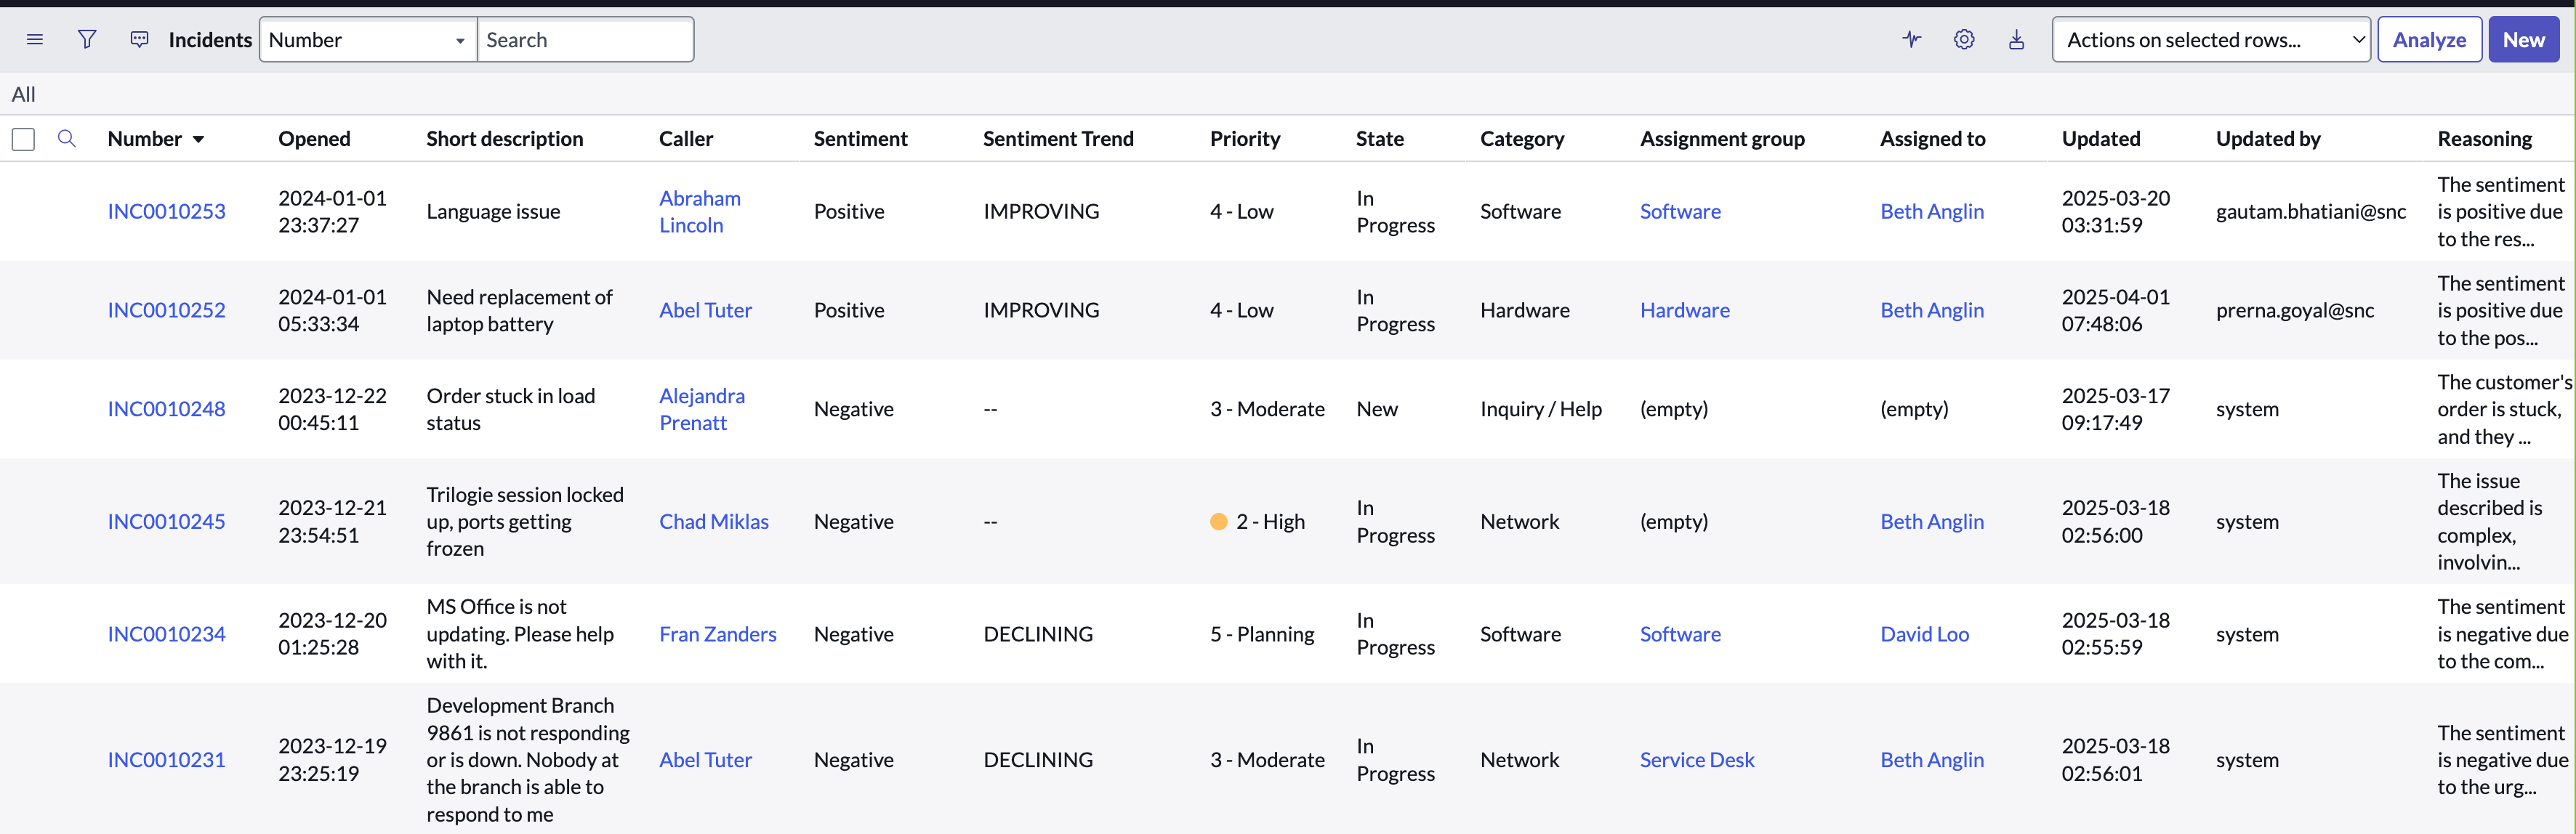Click Number column sort arrow
The height and width of the screenshot is (834, 2576).
pyautogui.click(x=198, y=140)
